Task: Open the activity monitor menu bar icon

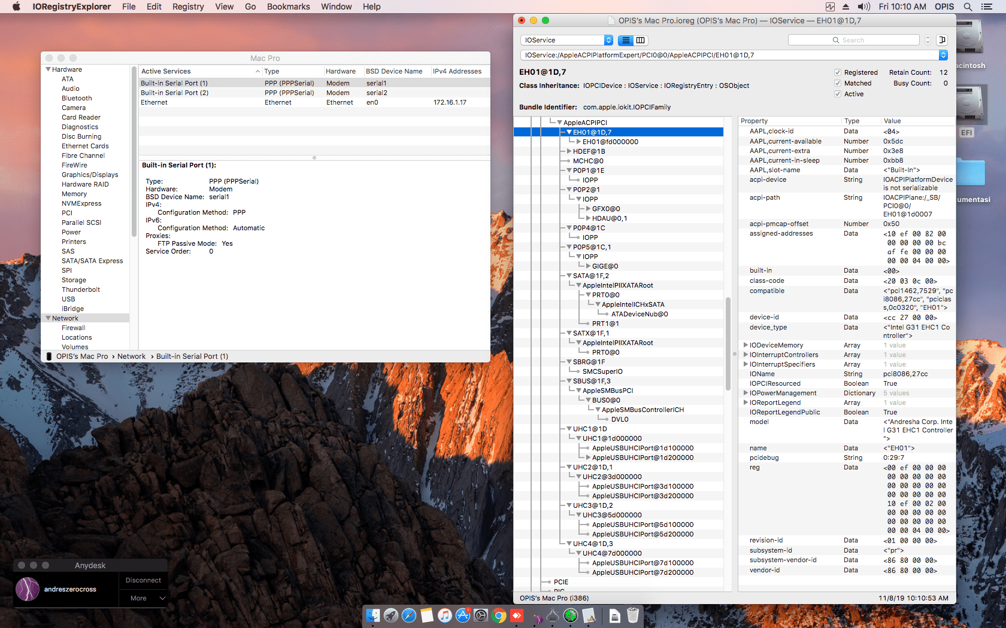Action: (x=830, y=7)
